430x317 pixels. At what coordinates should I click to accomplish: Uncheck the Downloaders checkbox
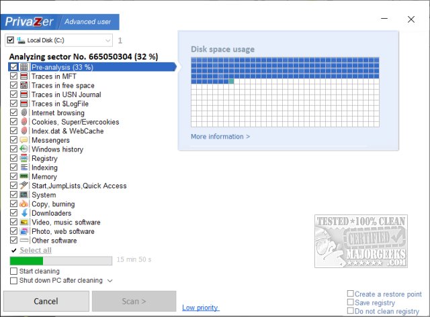13,213
